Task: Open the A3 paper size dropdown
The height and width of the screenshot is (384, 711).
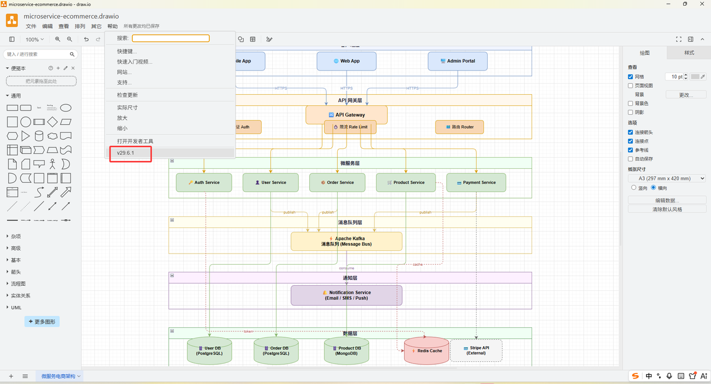Action: point(667,178)
